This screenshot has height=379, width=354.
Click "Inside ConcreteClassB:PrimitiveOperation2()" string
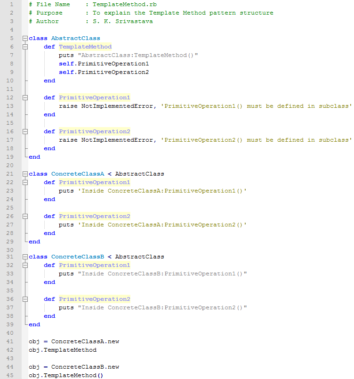162,308
